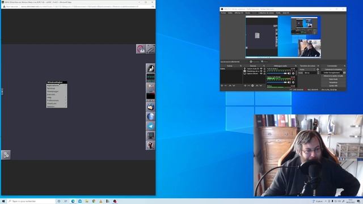Open Telegram from the Window Maker dock
Viewport: 363px width, 204px height.
point(150,126)
